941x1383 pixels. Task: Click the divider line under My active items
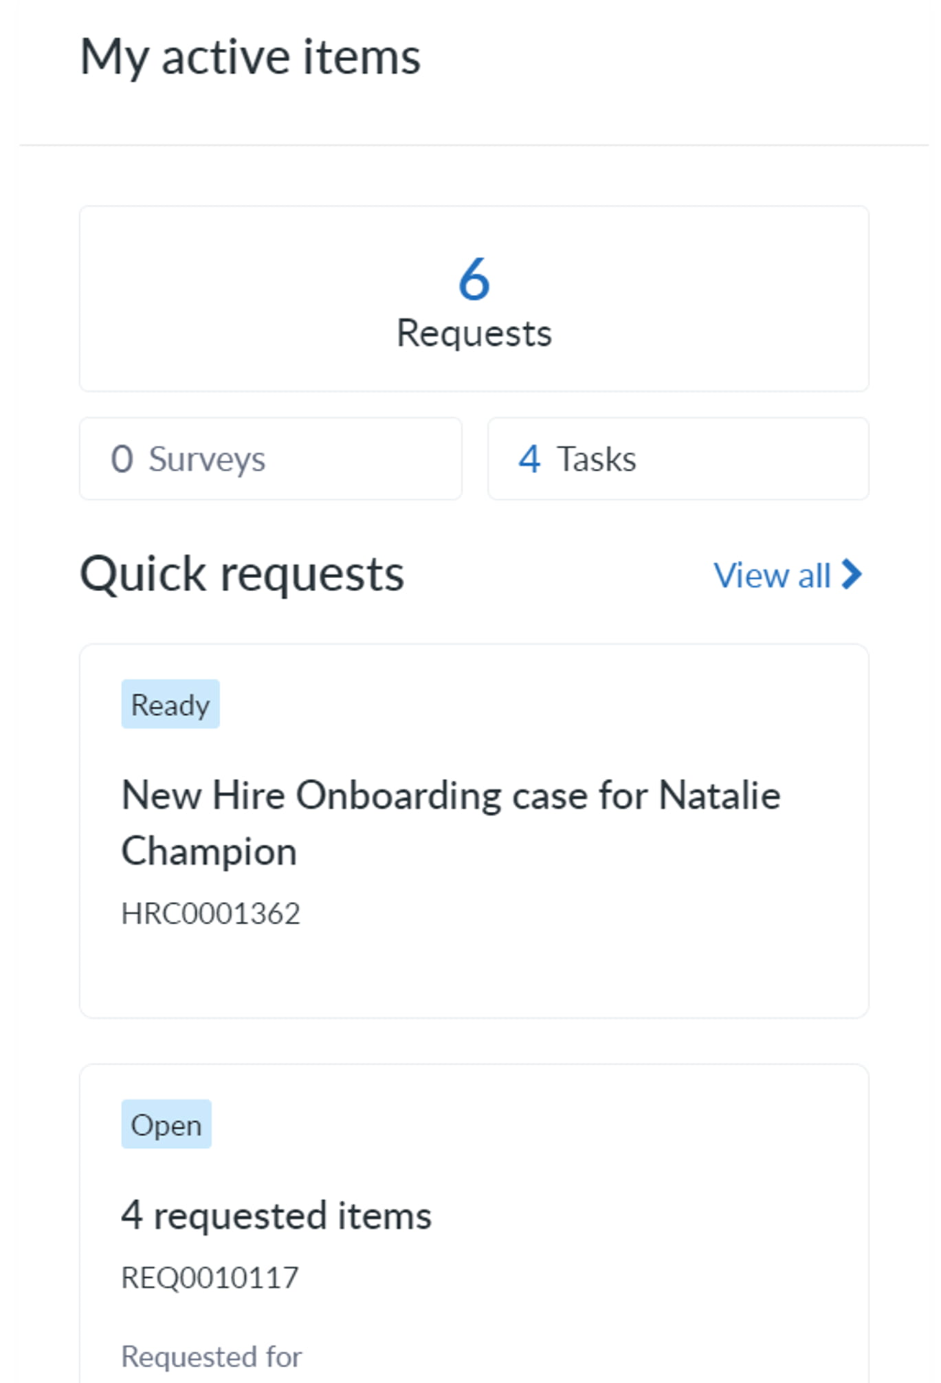[474, 145]
